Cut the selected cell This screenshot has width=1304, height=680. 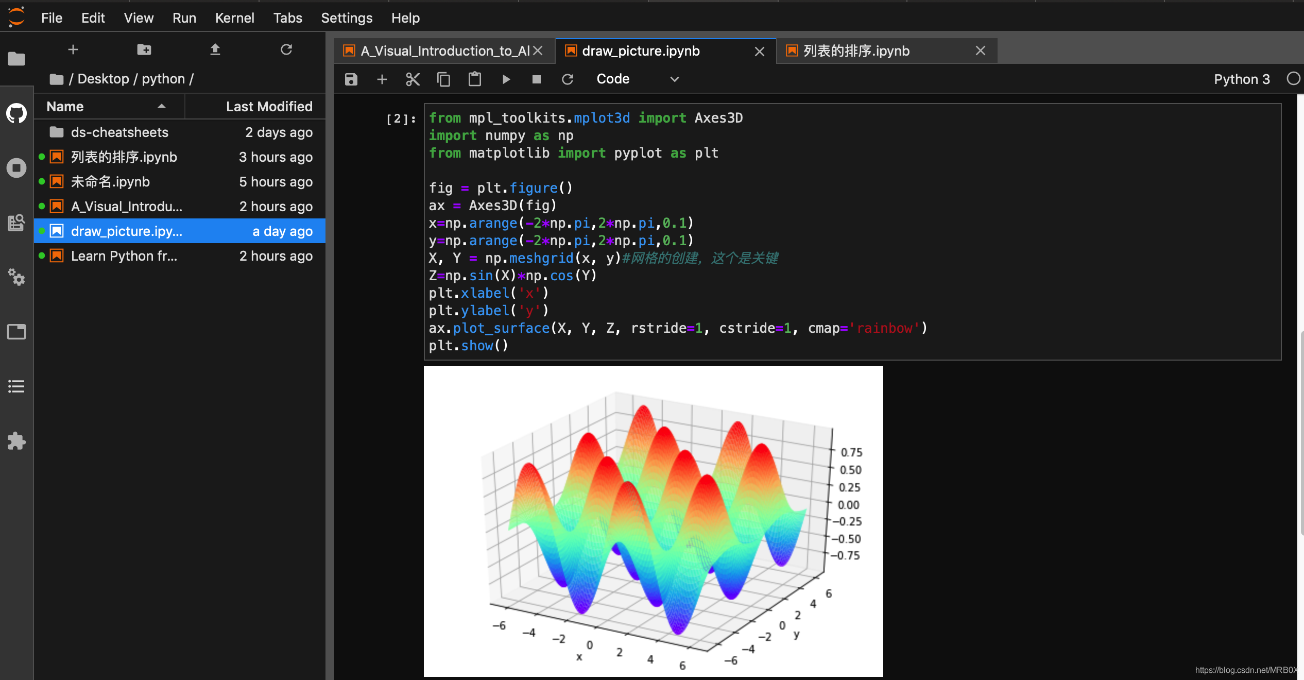(413, 79)
